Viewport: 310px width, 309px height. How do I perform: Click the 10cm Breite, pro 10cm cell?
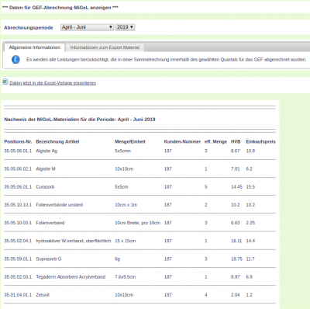tap(138, 223)
